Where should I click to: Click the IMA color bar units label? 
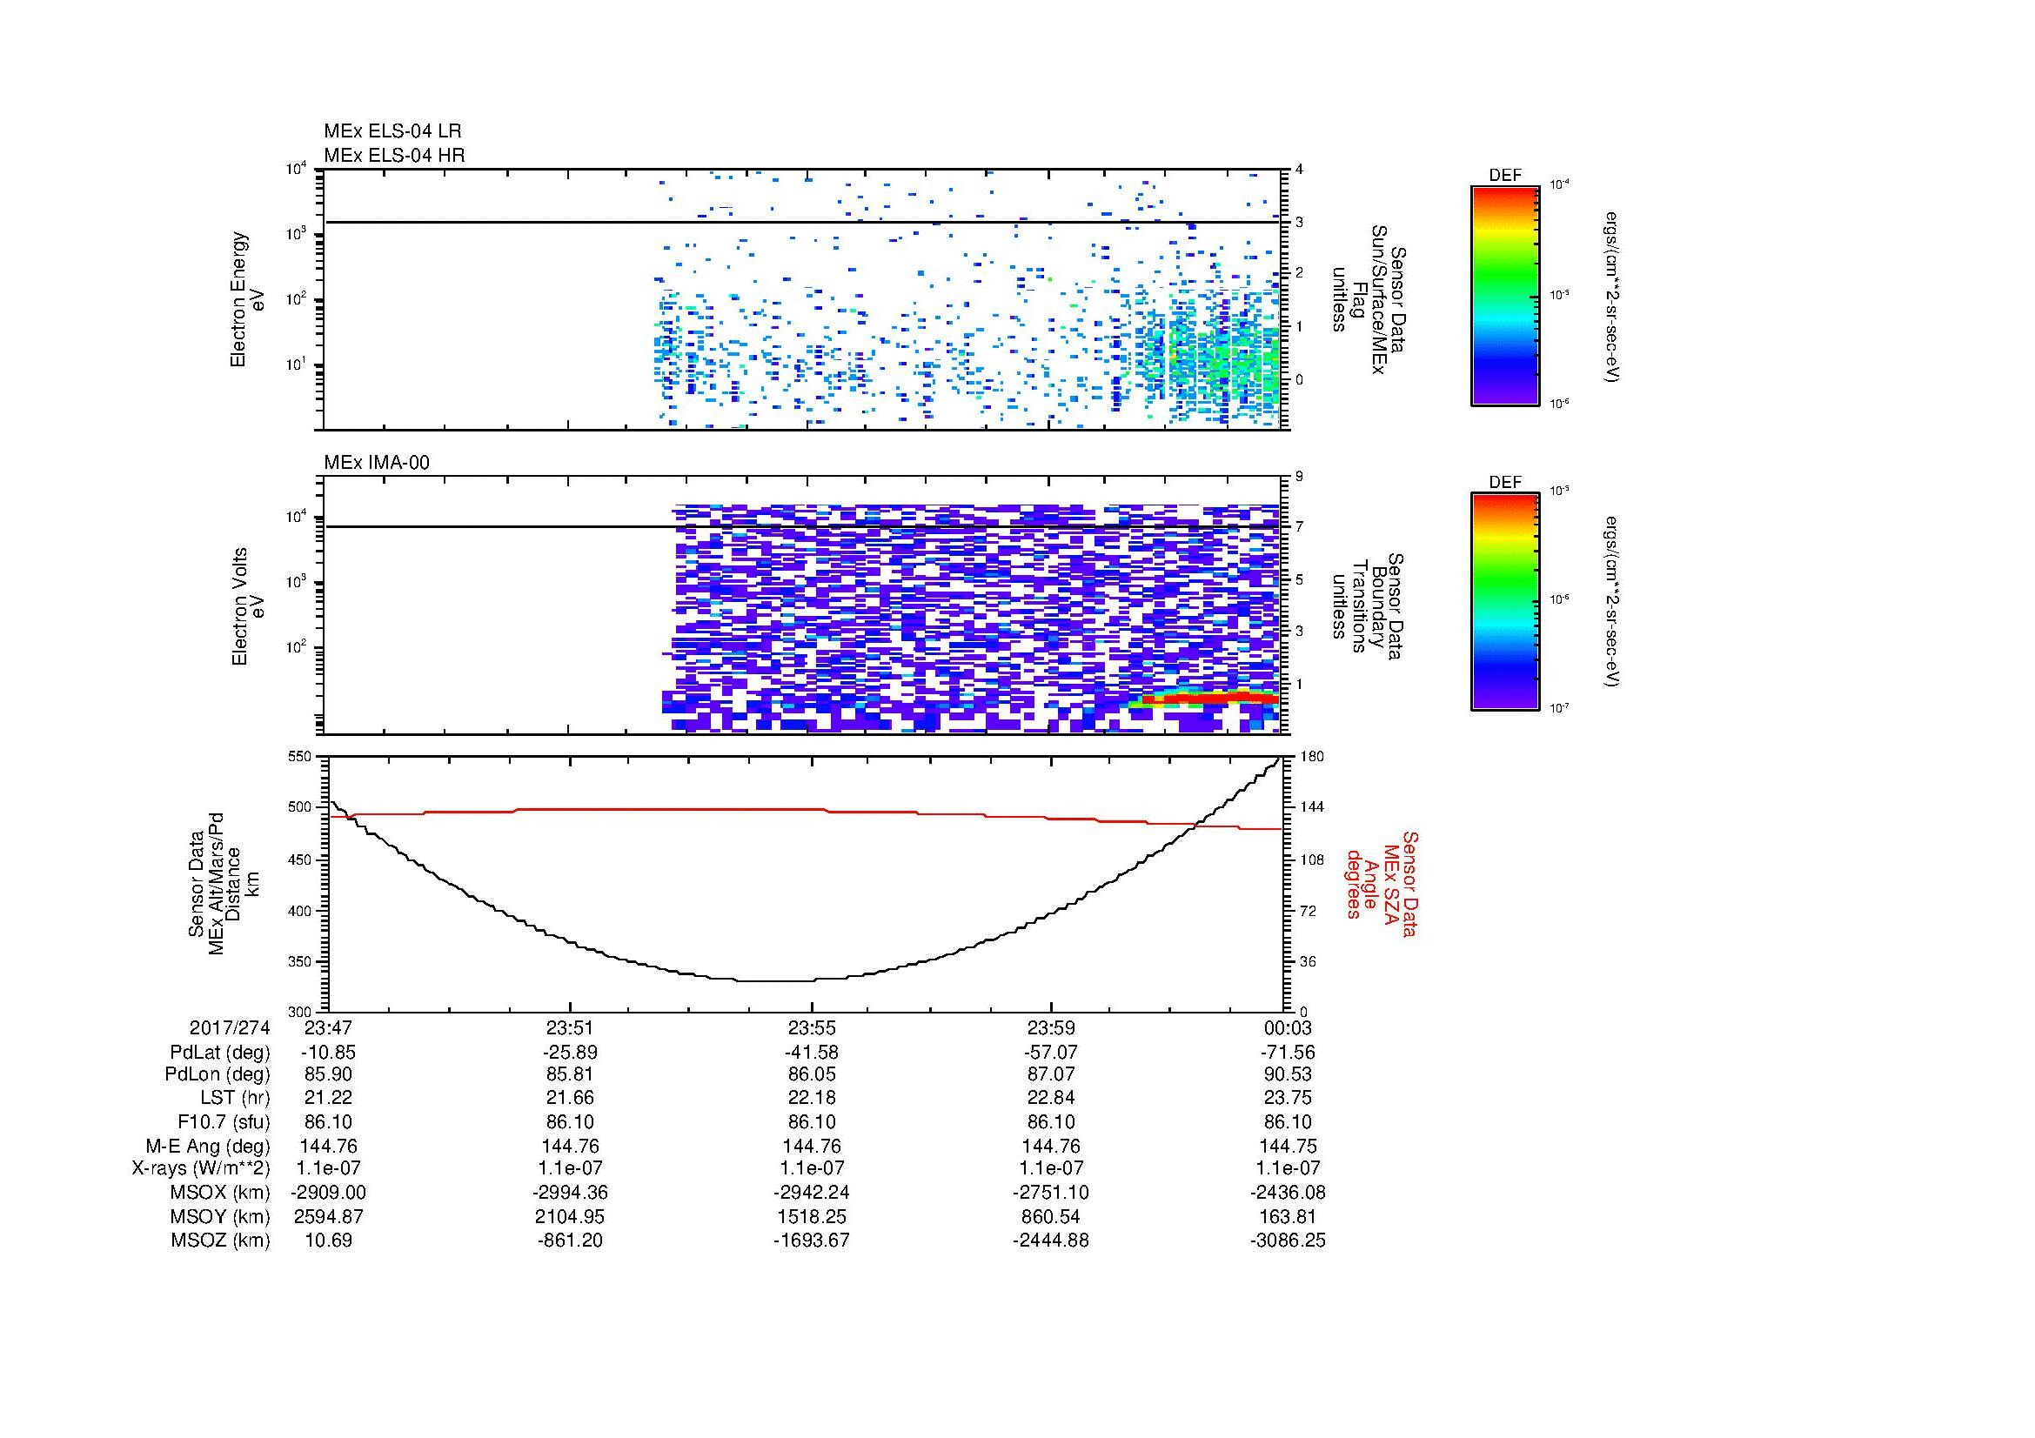[x=1613, y=602]
